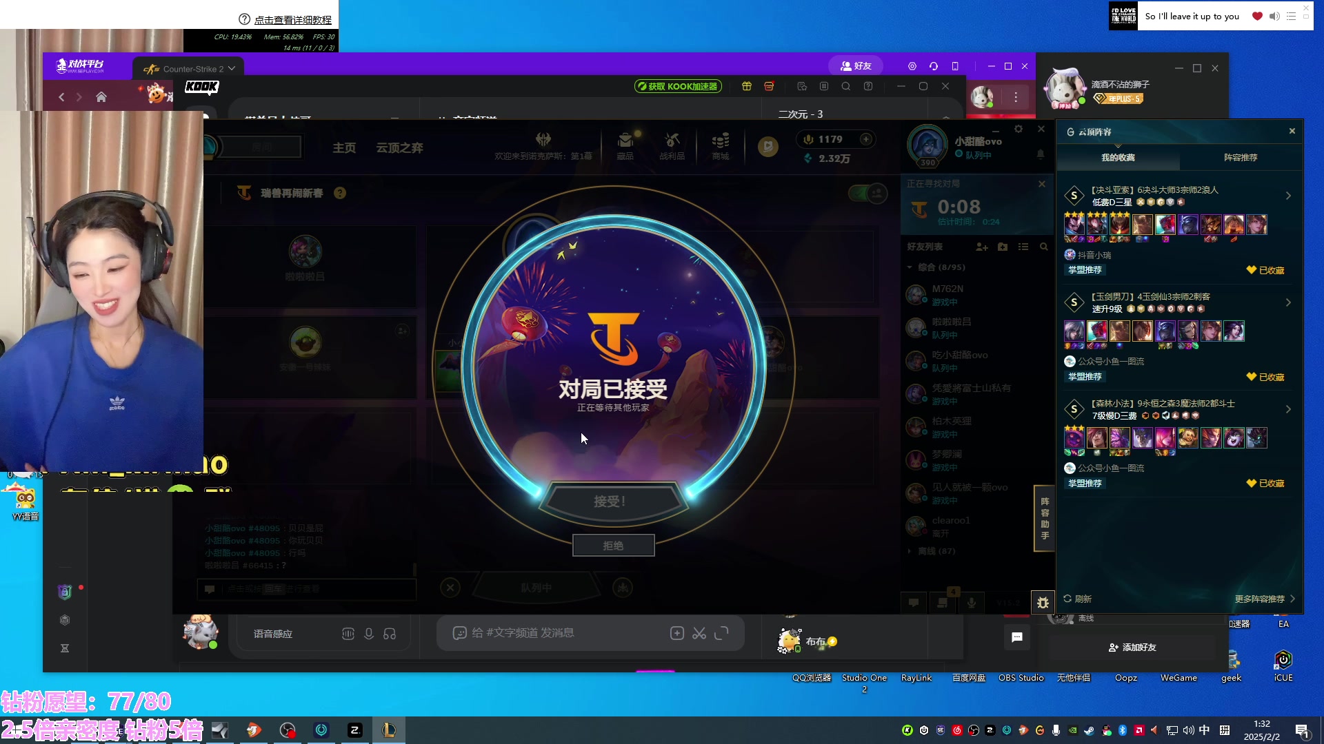Open the lineup helper bug icon
Viewport: 1324px width, 744px height.
point(1043,603)
